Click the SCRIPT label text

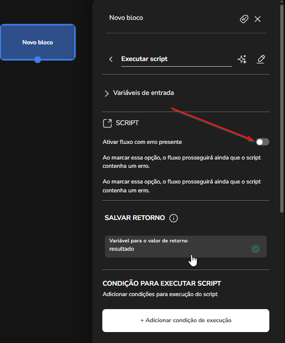pyautogui.click(x=127, y=123)
